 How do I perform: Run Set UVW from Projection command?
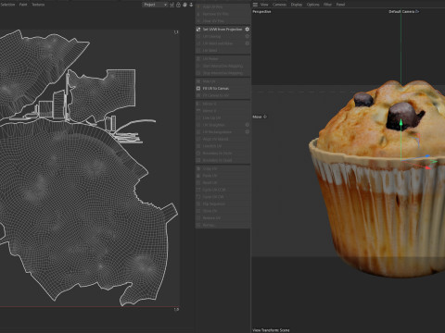tap(222, 30)
